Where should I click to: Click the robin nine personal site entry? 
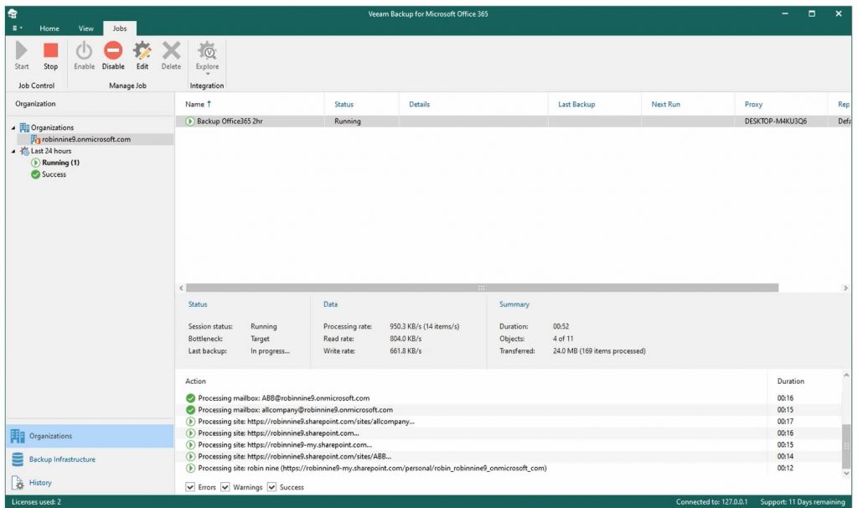(x=372, y=468)
